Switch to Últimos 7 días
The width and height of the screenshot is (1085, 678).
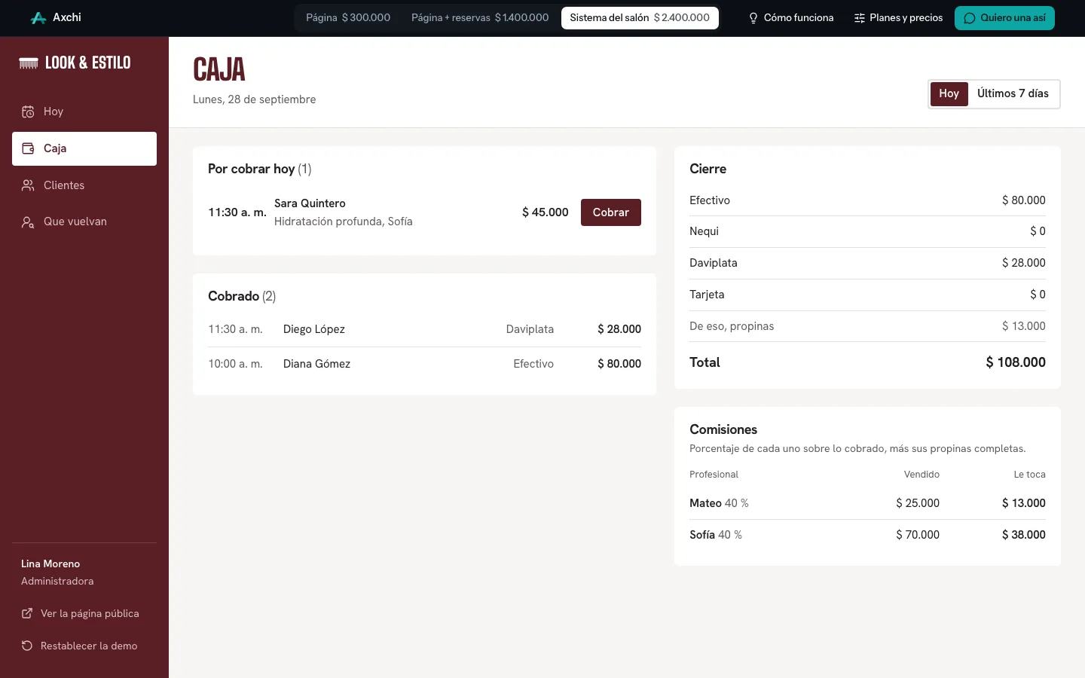click(x=1013, y=93)
